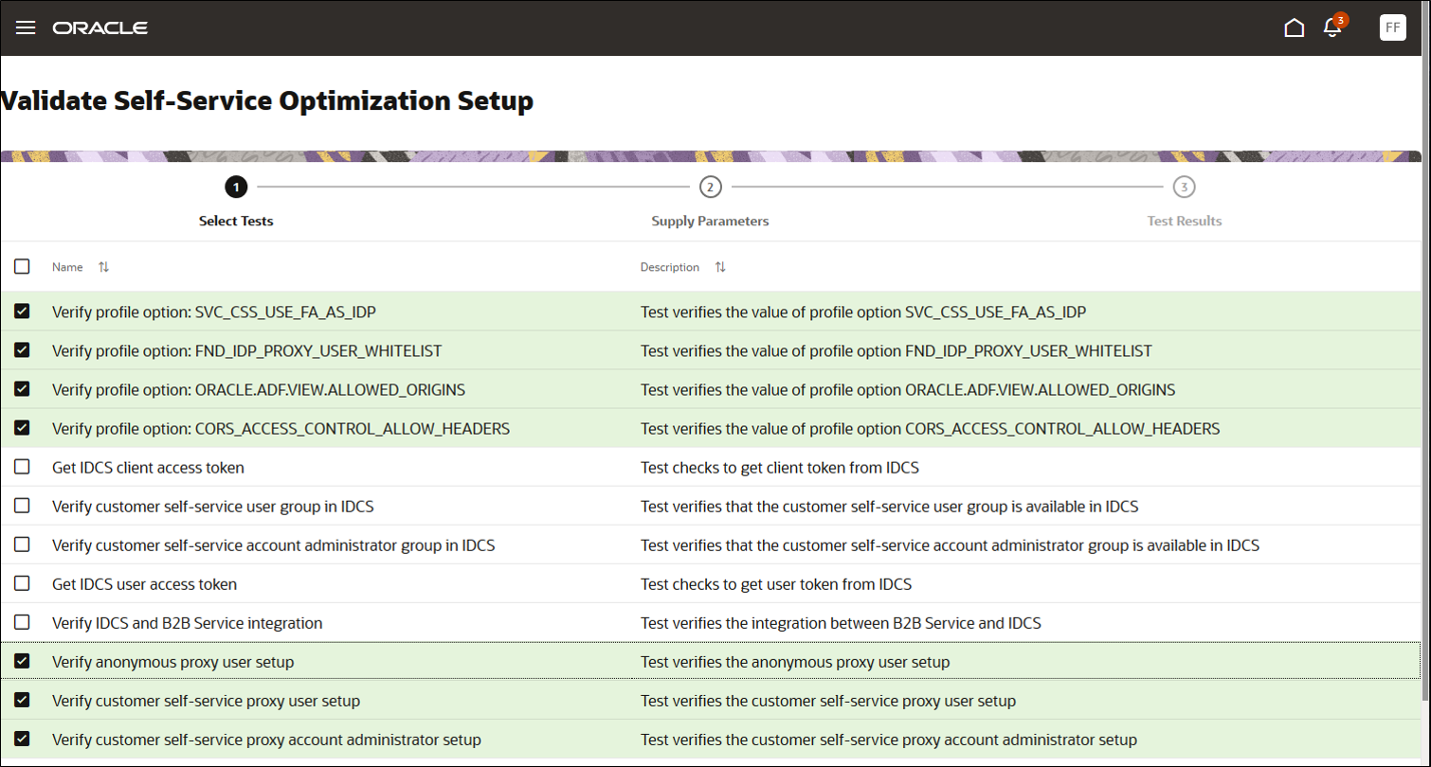This screenshot has height=767, width=1431.
Task: Sort the Name column
Action: (103, 267)
